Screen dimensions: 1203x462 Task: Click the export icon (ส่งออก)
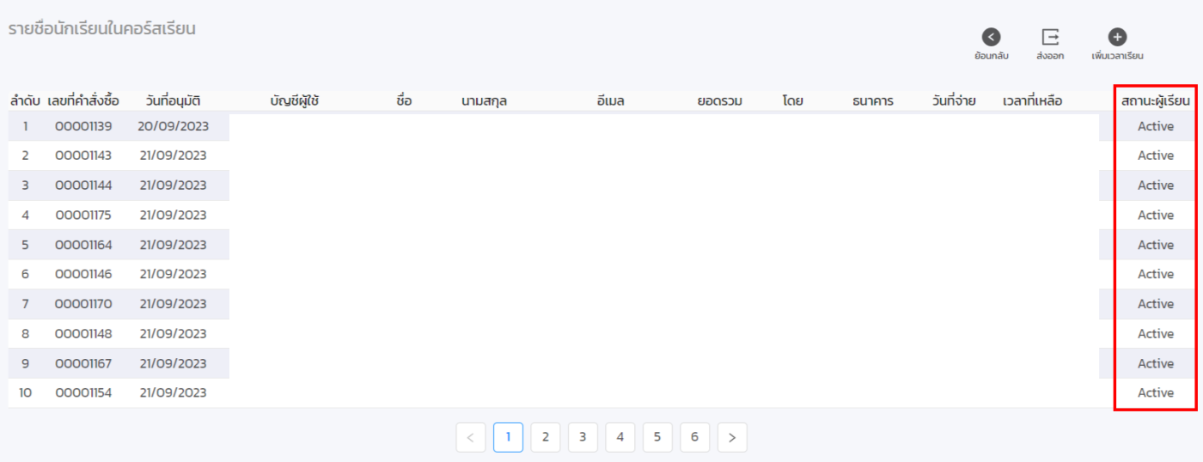pos(1050,37)
